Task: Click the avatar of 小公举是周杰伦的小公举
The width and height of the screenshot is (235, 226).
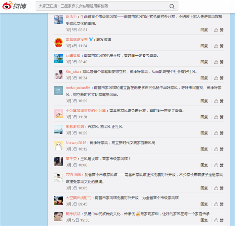Action: 58,113
